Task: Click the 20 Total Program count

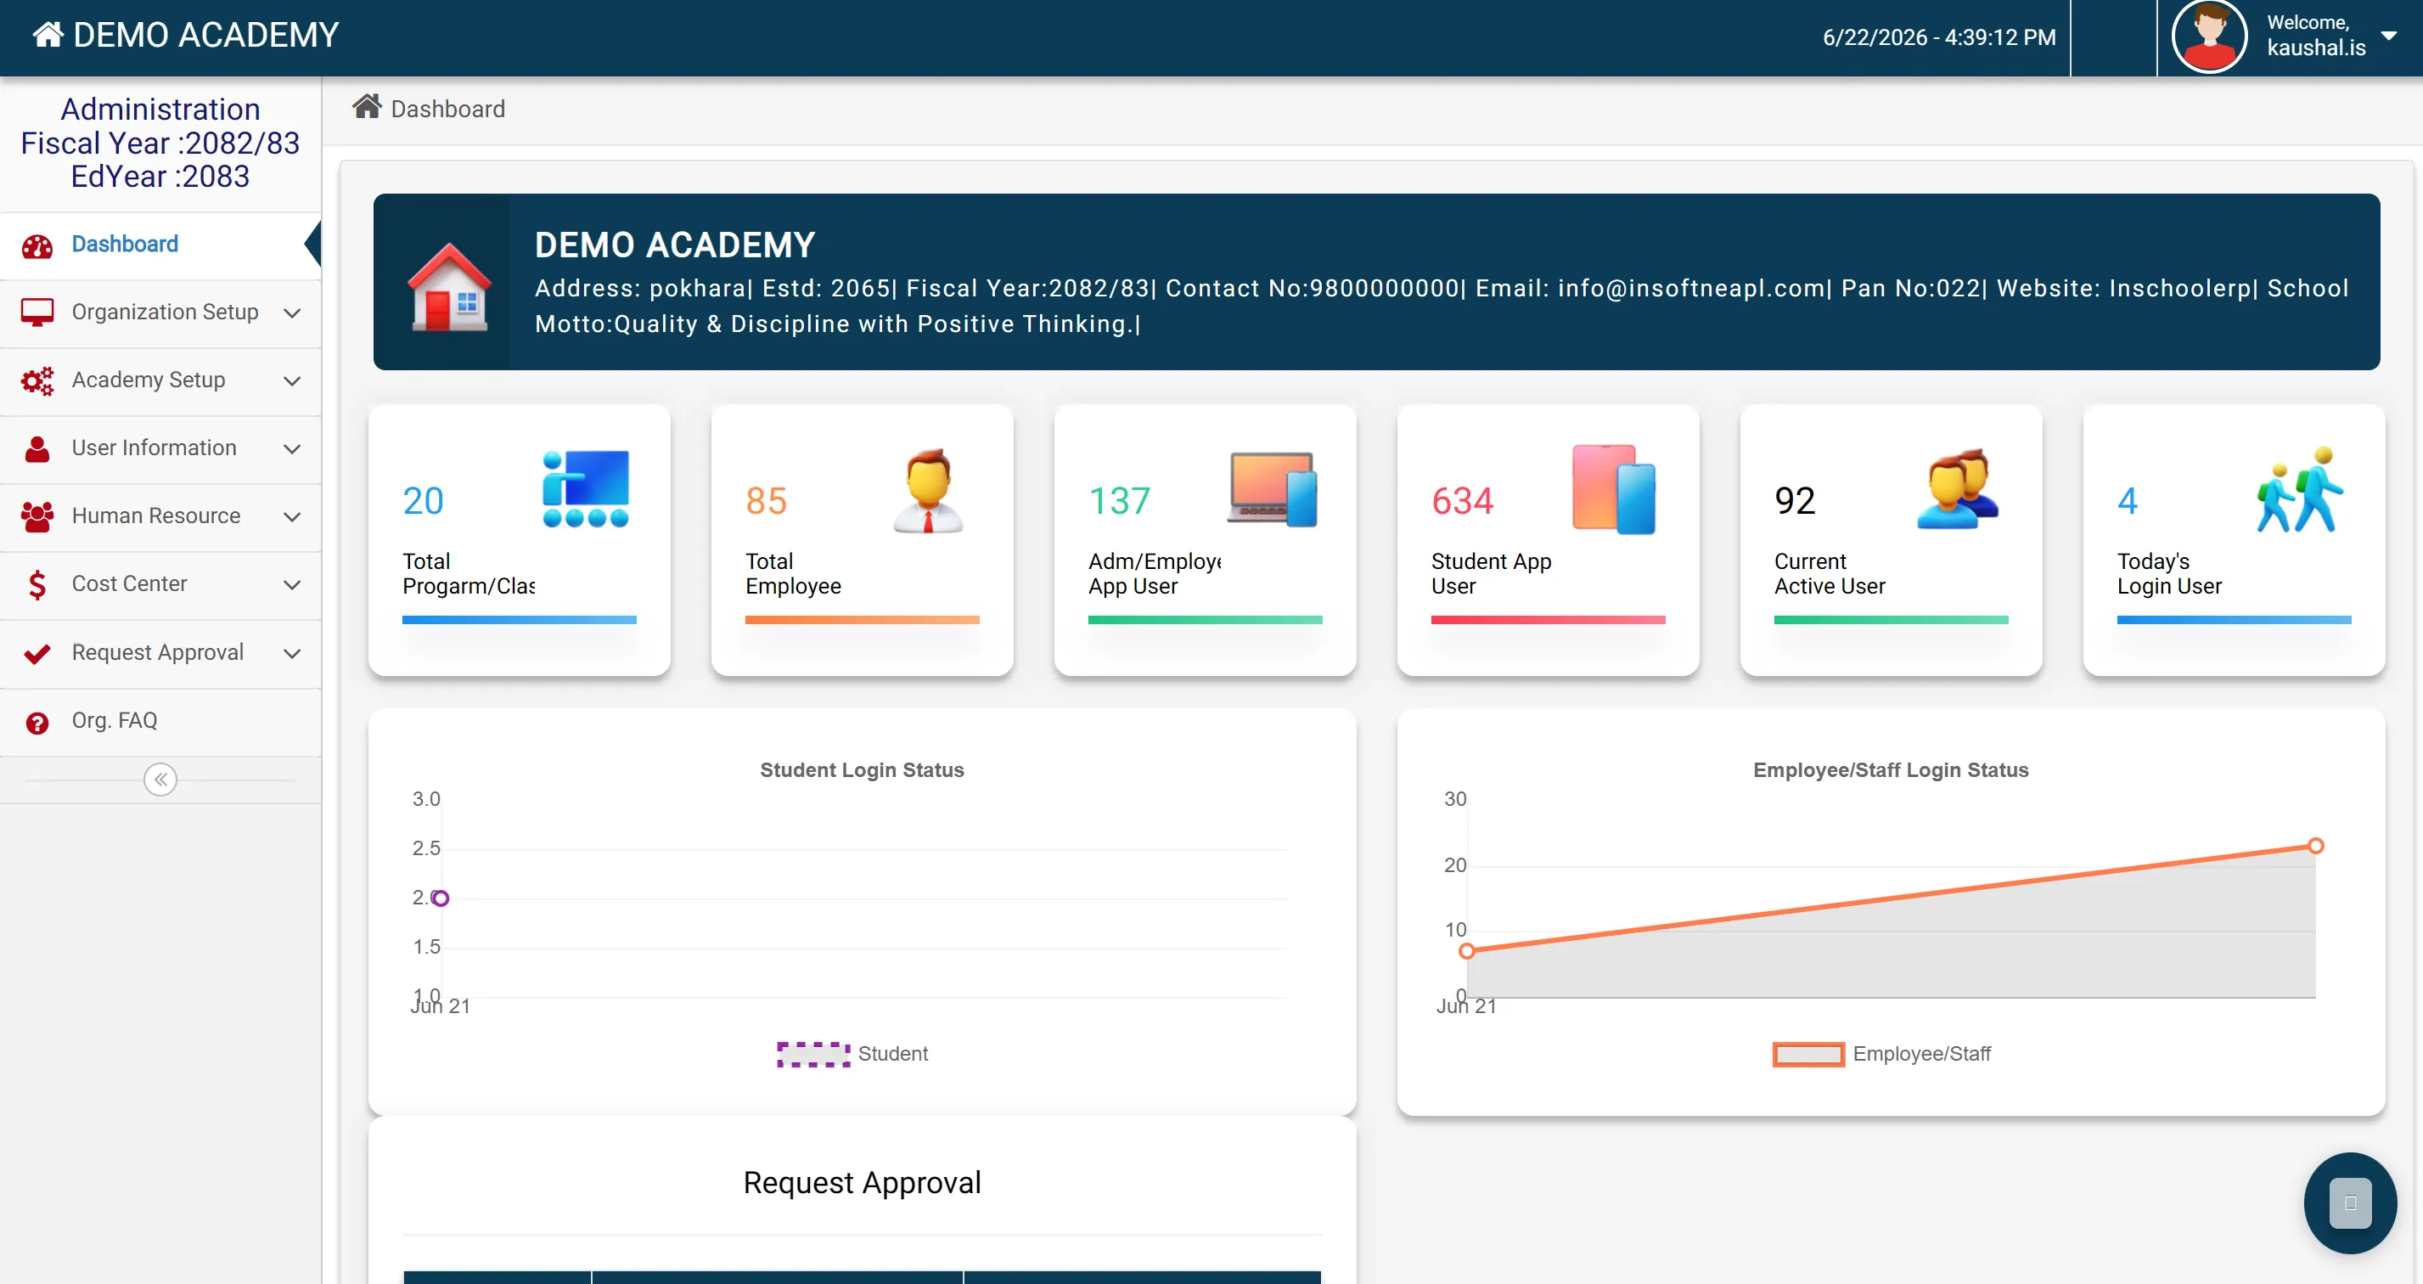Action: (424, 500)
